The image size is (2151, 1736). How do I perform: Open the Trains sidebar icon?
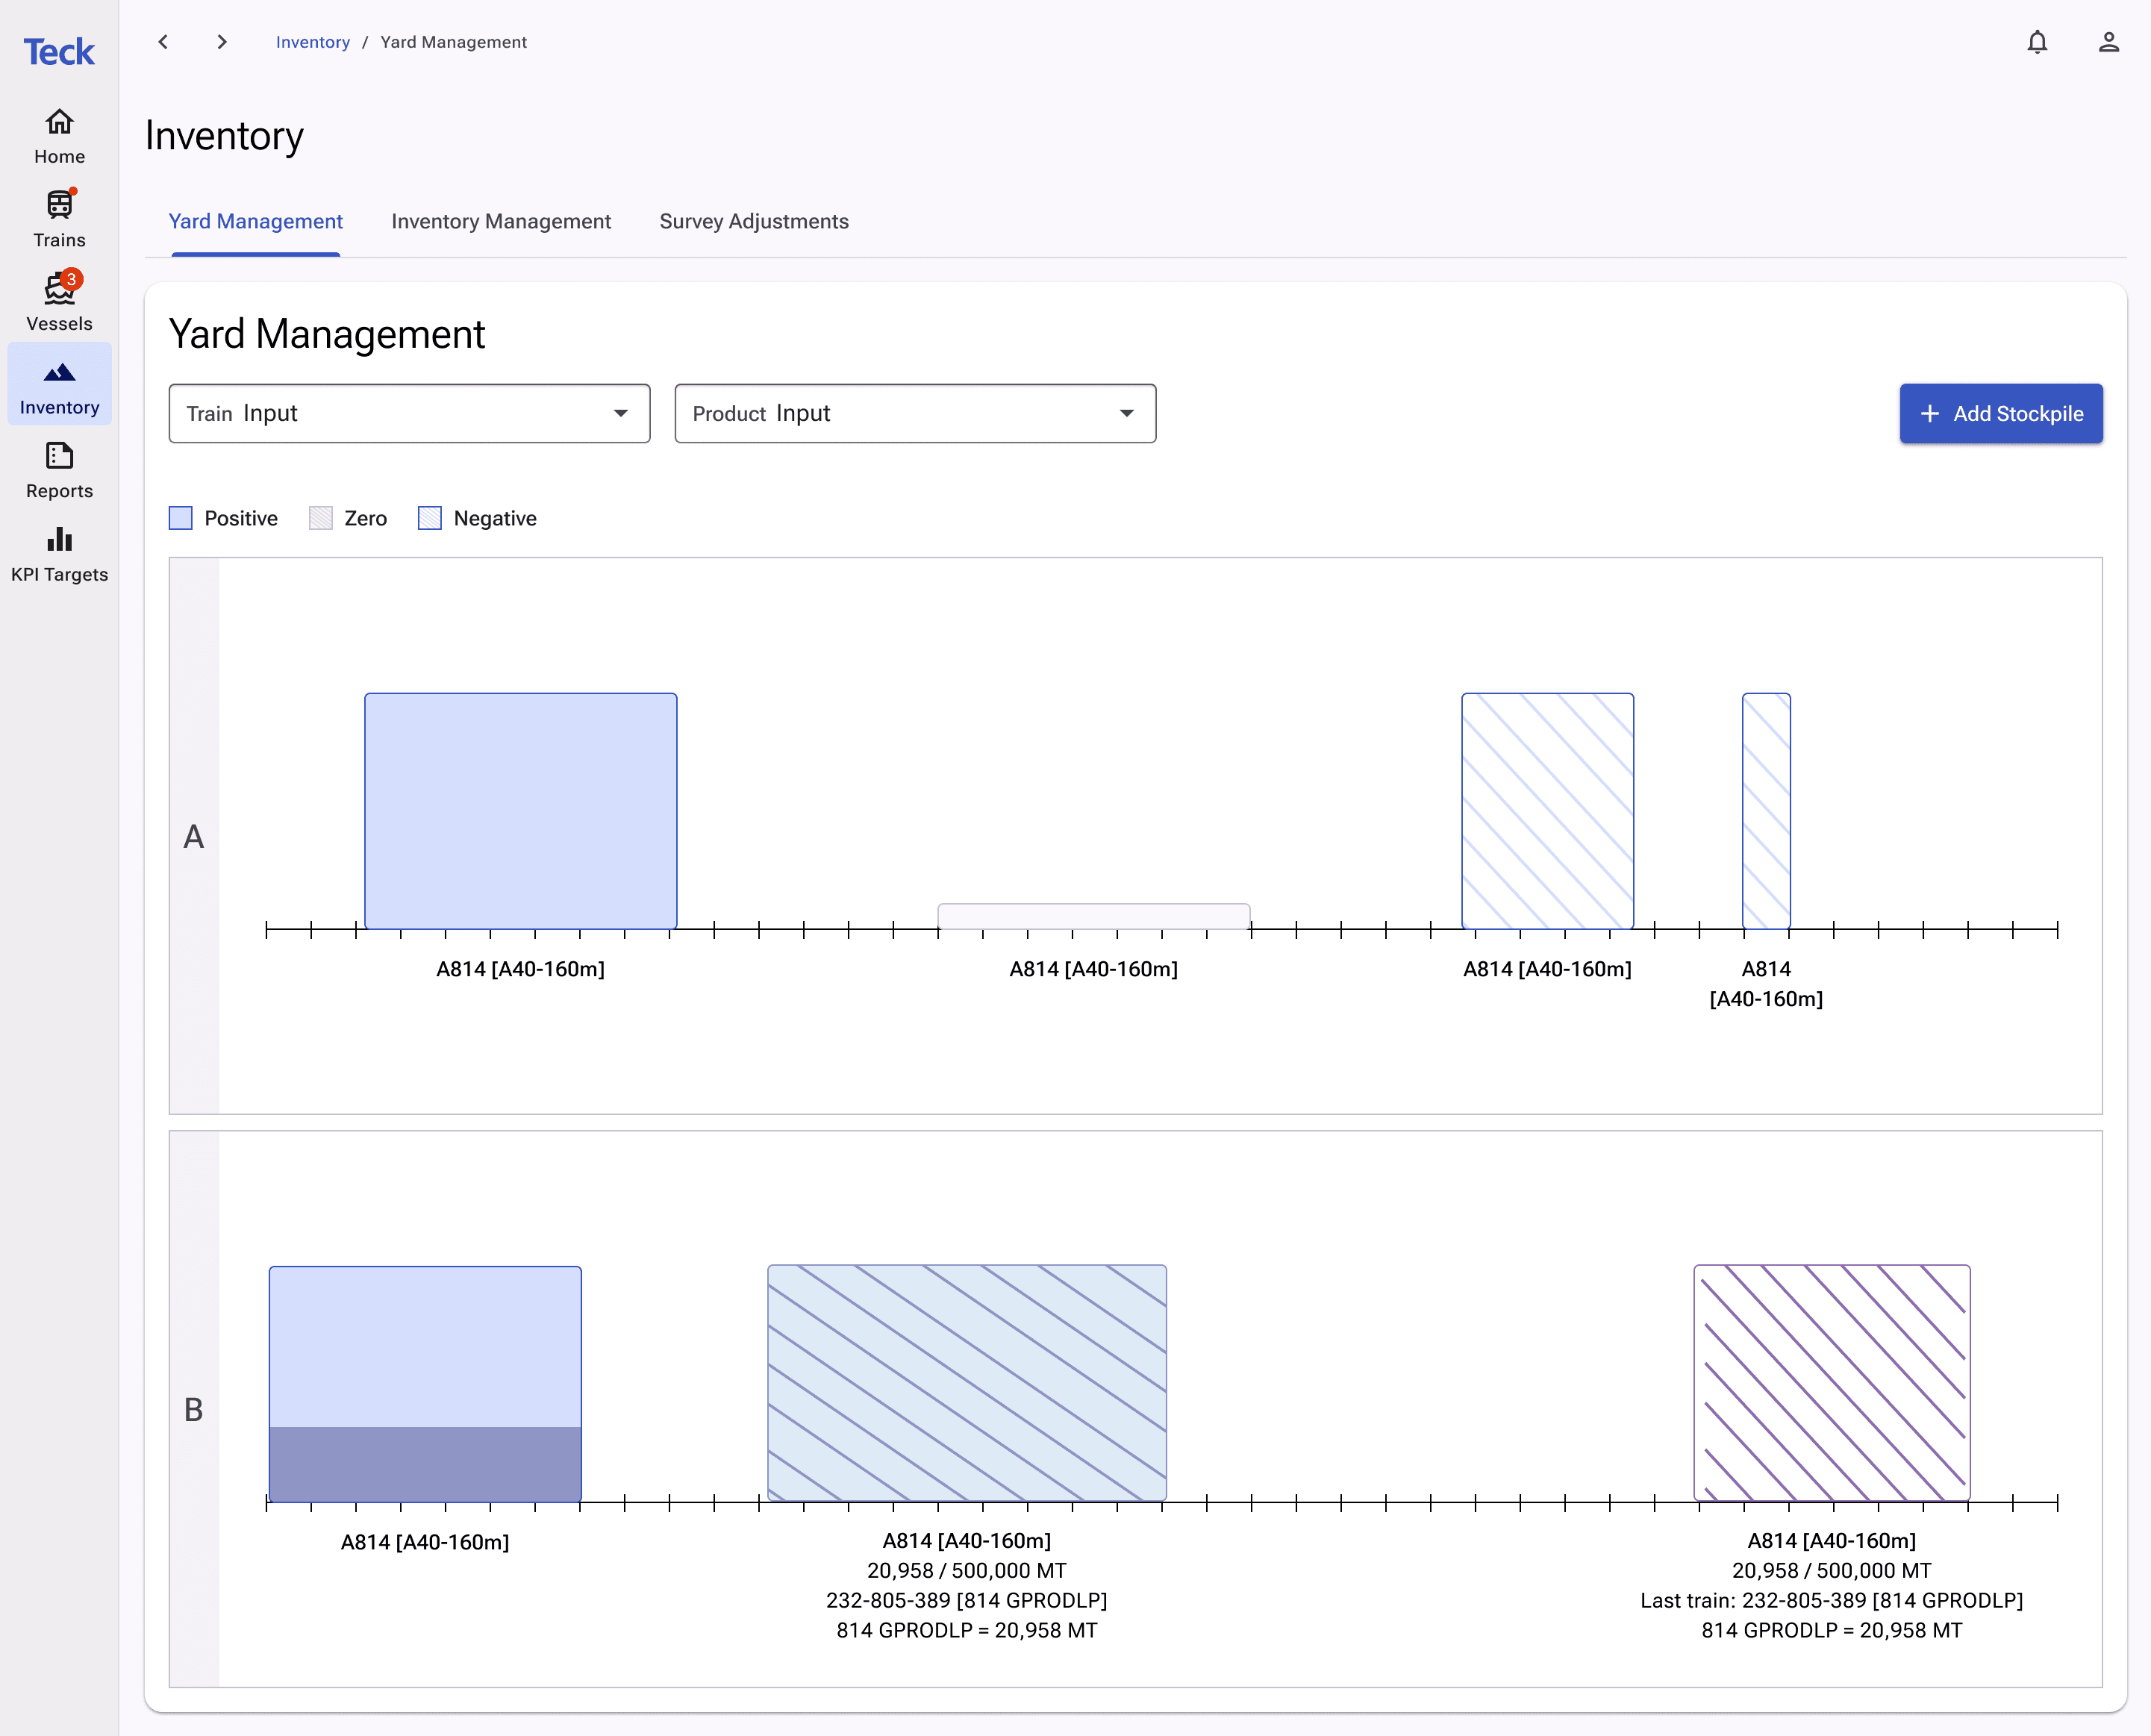point(59,205)
